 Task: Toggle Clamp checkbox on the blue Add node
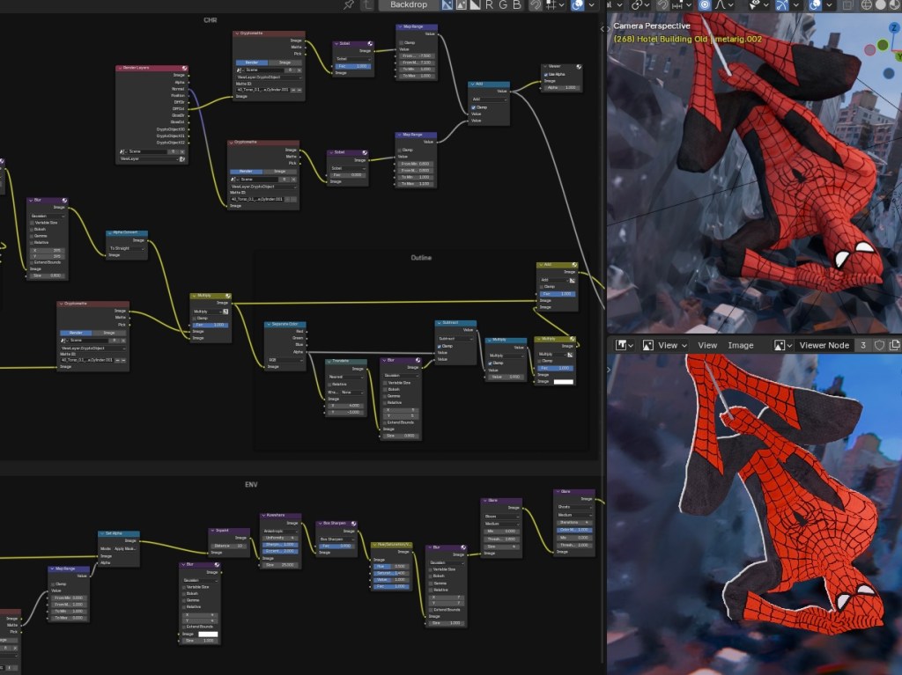(x=474, y=106)
